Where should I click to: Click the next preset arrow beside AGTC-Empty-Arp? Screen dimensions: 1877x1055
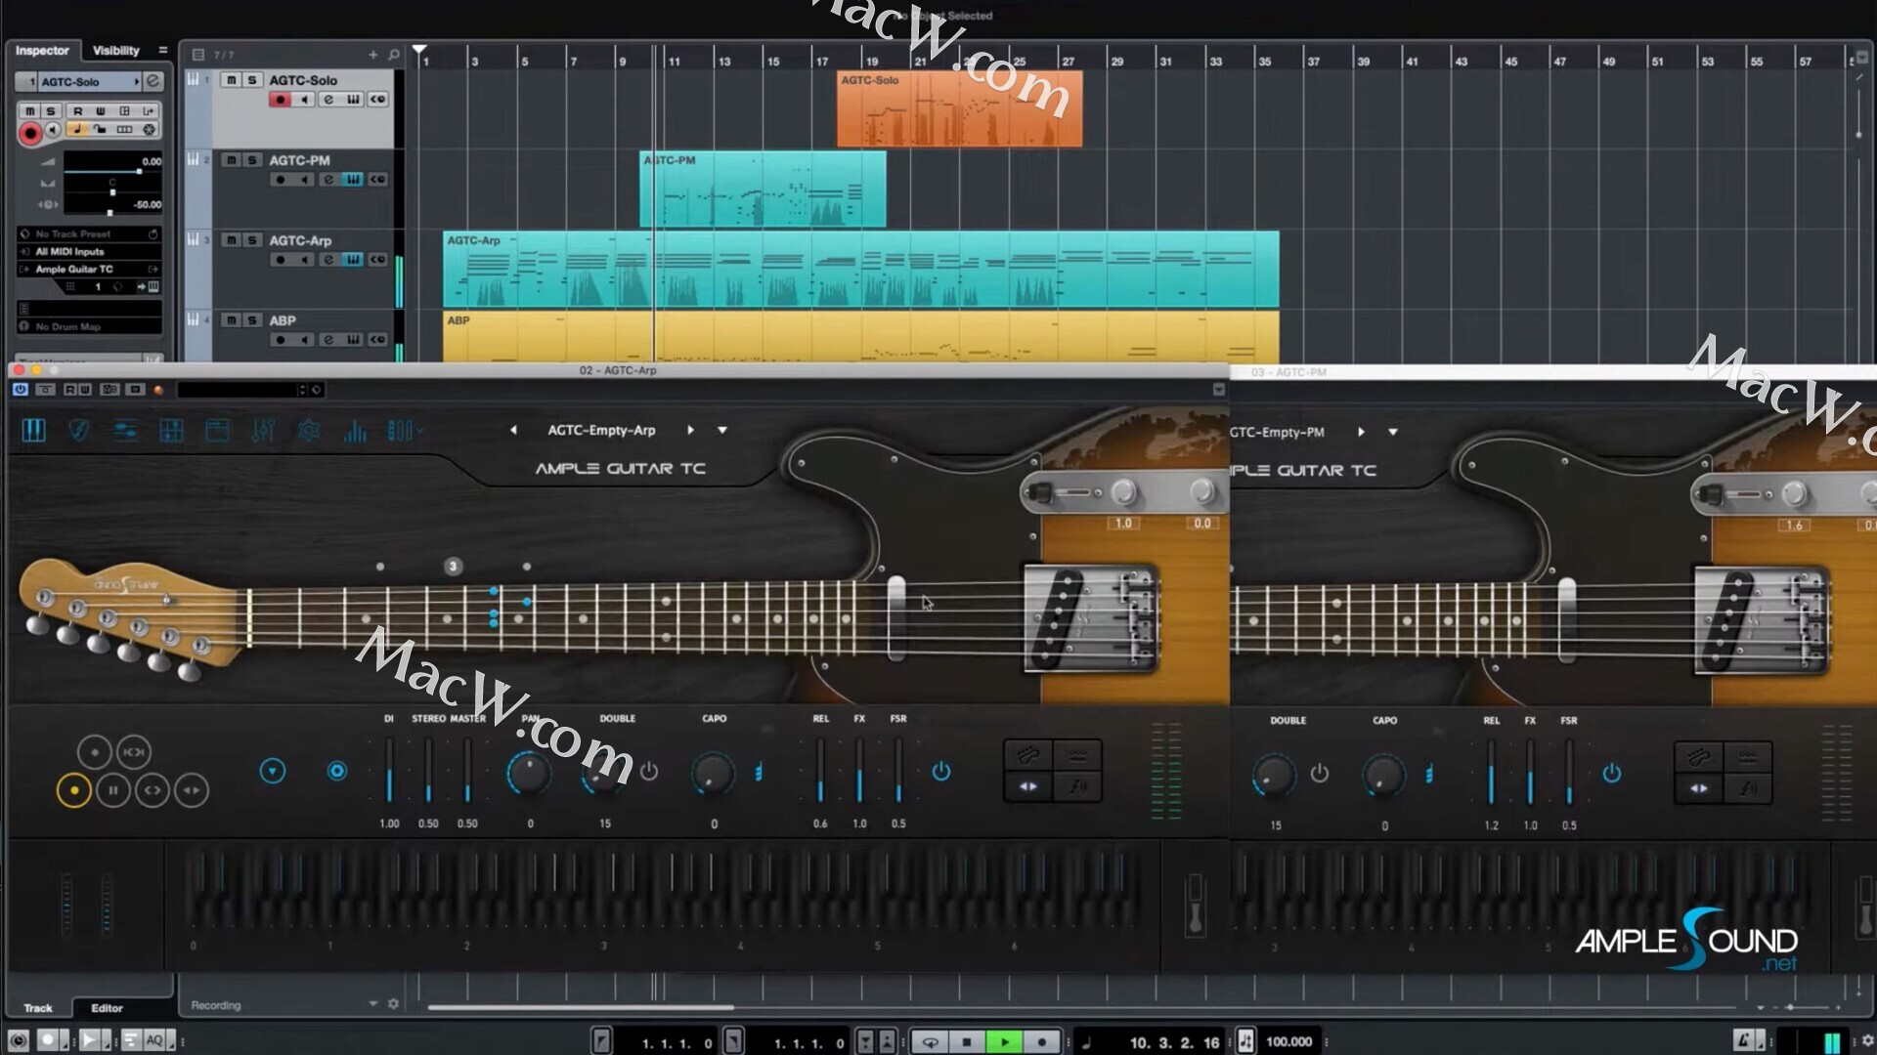click(x=690, y=430)
